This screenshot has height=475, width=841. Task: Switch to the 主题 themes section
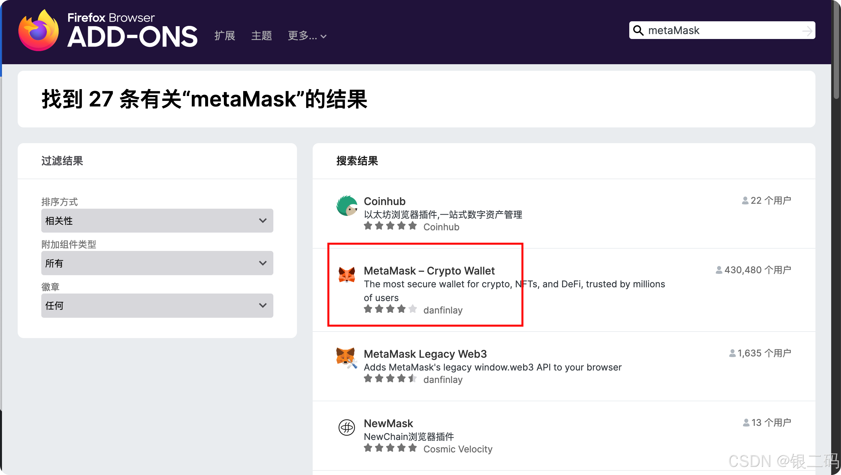click(x=262, y=36)
